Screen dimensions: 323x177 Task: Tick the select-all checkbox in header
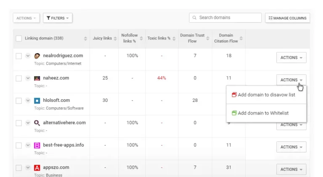[x=19, y=39]
